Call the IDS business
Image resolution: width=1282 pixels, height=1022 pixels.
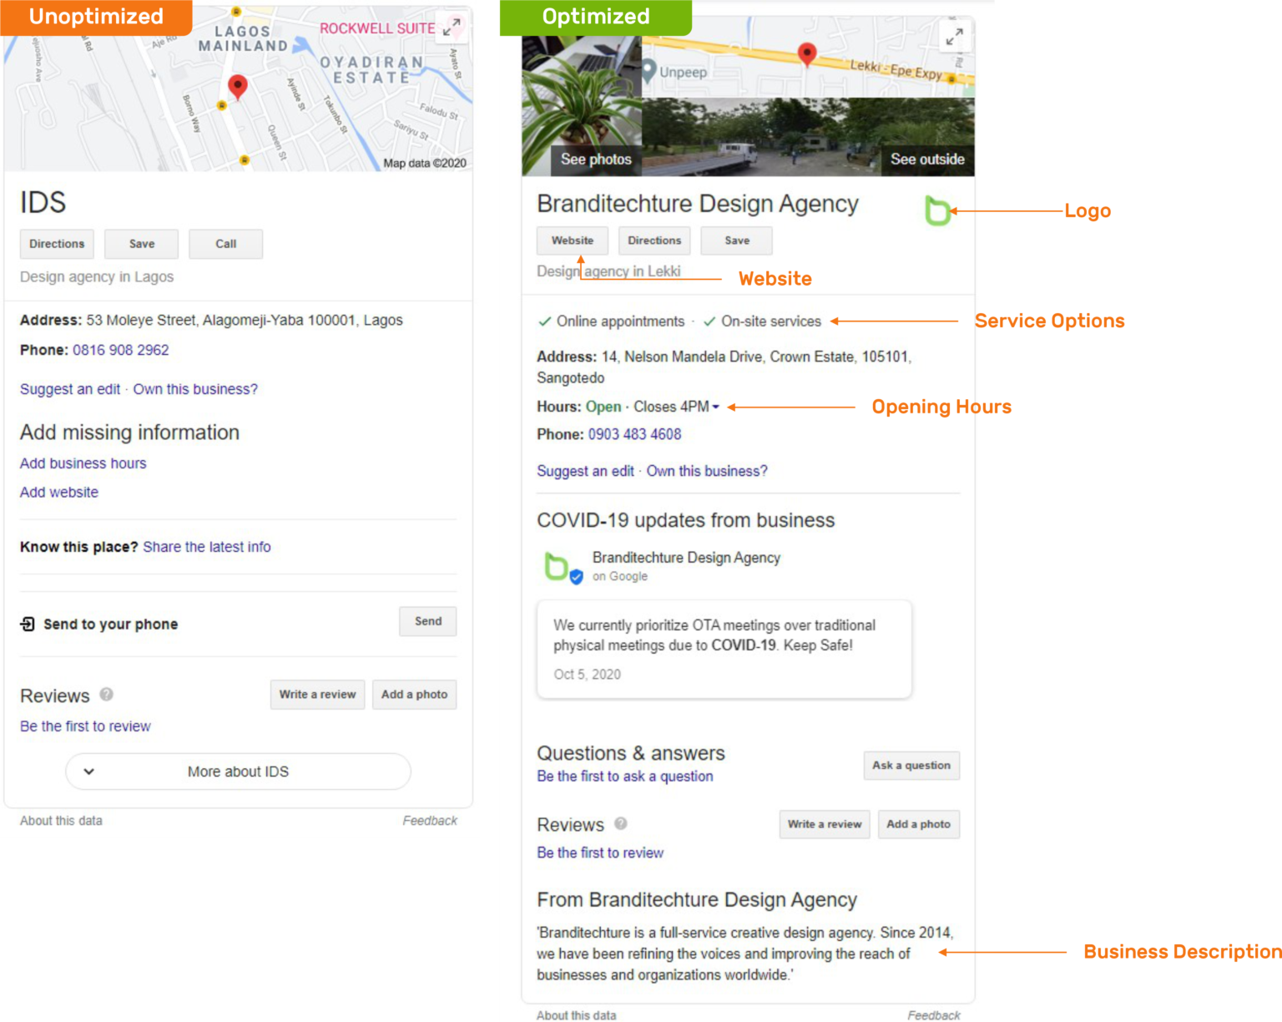pyautogui.click(x=225, y=244)
